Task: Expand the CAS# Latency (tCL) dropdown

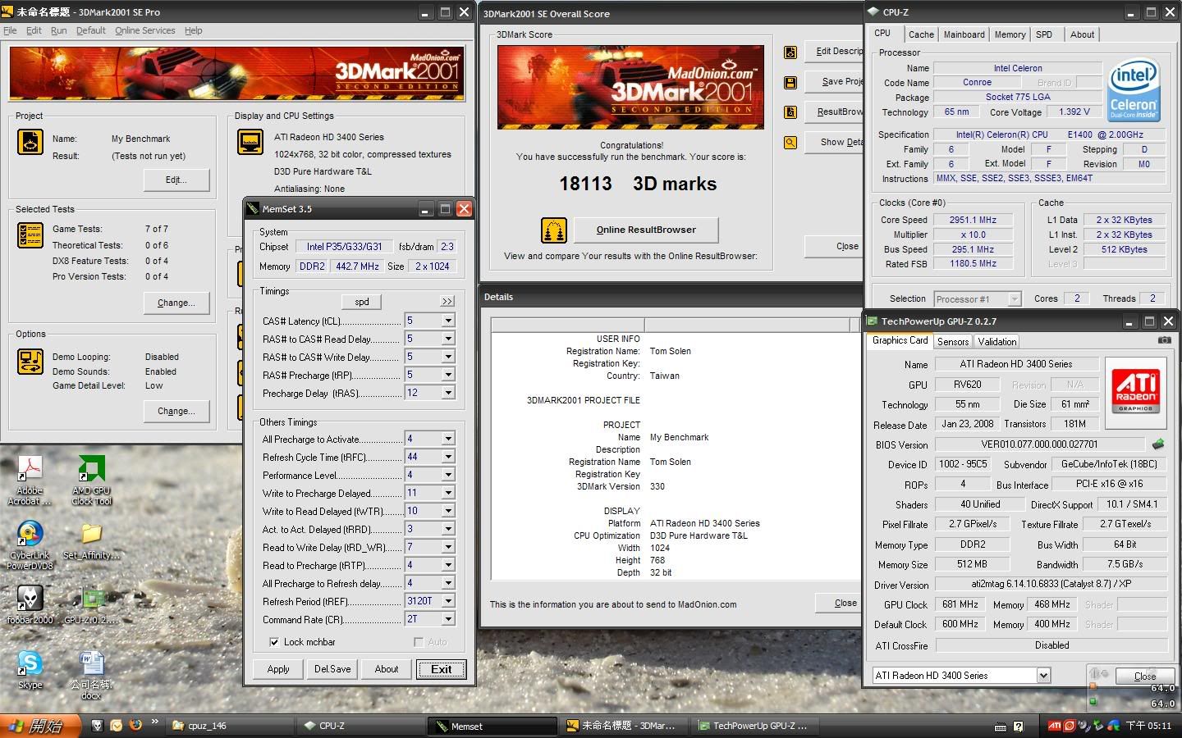Action: pyautogui.click(x=448, y=321)
